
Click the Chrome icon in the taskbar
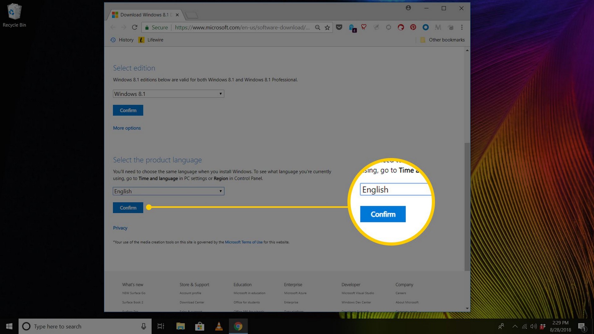coord(238,326)
